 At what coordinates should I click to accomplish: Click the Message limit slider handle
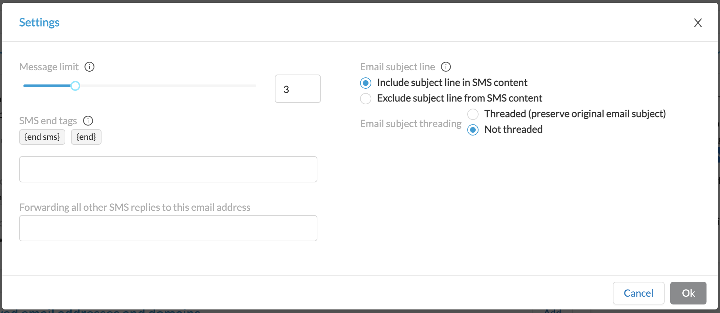[75, 86]
